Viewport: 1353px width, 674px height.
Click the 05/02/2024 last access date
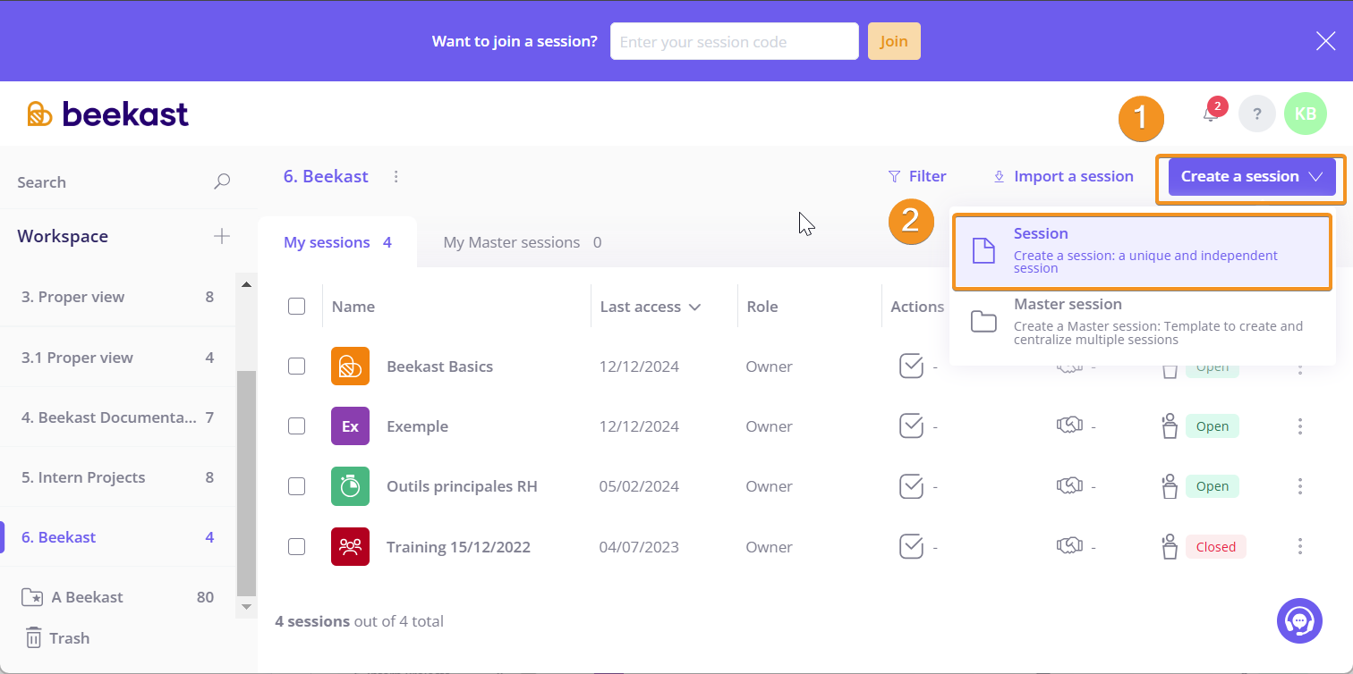(639, 486)
